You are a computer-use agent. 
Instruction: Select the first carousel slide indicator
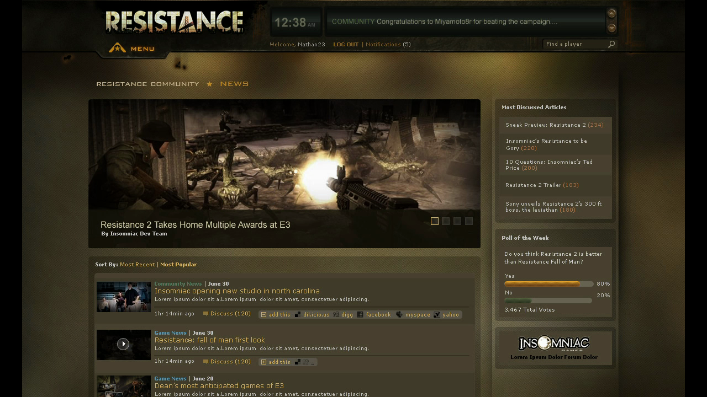click(x=435, y=221)
